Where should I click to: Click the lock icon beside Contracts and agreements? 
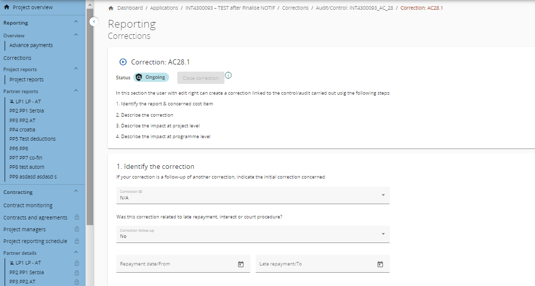(76, 217)
